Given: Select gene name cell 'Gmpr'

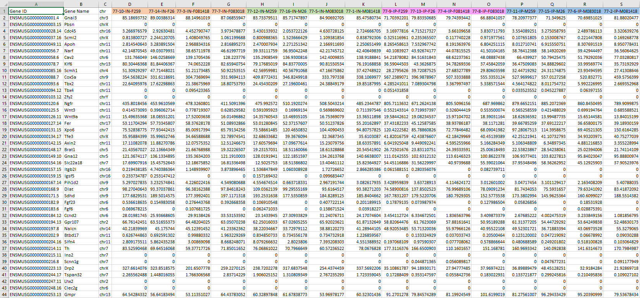Looking at the screenshot, I should point(81,295).
